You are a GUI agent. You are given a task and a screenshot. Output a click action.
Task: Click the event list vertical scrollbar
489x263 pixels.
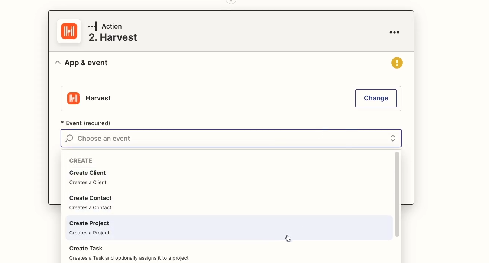[x=397, y=194]
